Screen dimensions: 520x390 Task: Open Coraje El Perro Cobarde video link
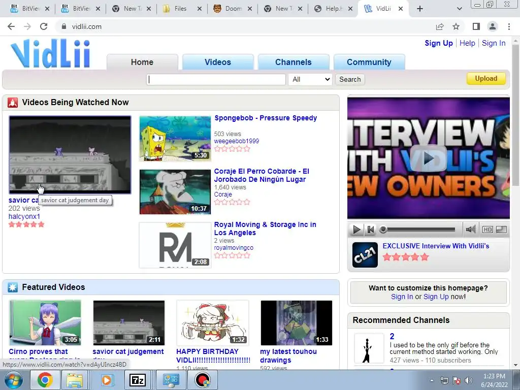(x=262, y=175)
